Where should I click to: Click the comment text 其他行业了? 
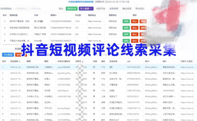[x=114, y=120]
